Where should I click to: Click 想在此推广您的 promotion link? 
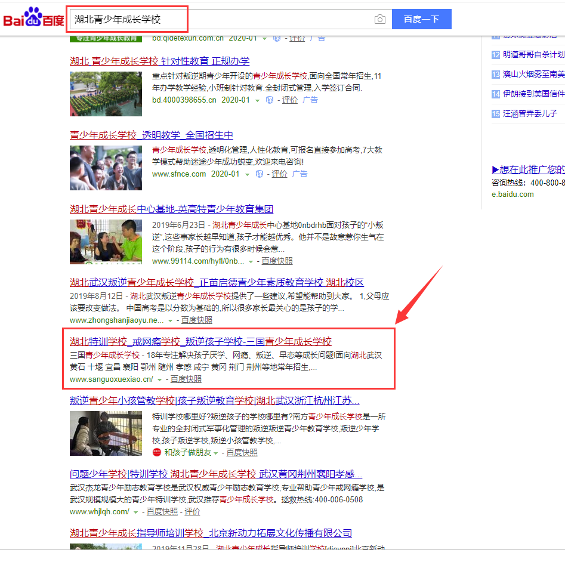[x=528, y=169]
